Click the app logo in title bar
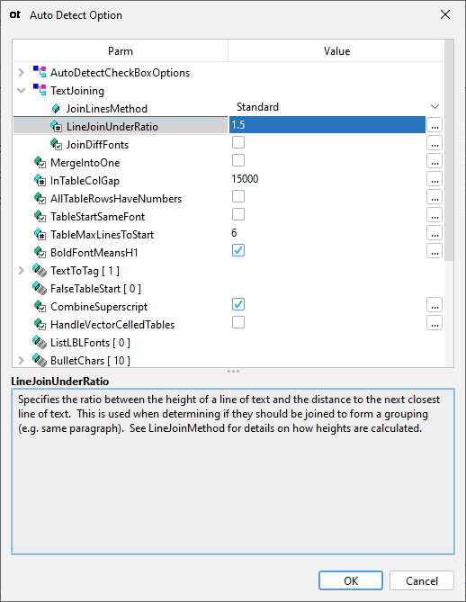 [x=15, y=15]
